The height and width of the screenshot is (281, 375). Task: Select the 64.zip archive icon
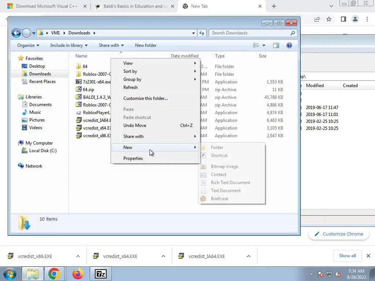[79, 89]
